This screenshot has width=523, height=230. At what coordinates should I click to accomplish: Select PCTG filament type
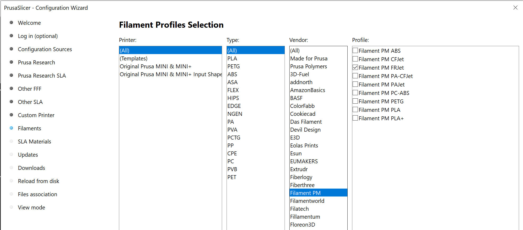tap(256, 137)
